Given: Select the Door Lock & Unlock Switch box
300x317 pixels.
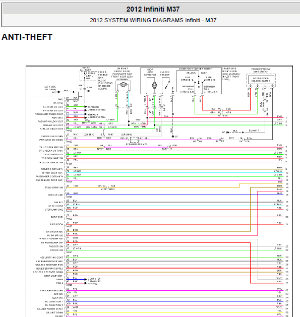Looking at the screenshot, I should pyautogui.click(x=261, y=80).
